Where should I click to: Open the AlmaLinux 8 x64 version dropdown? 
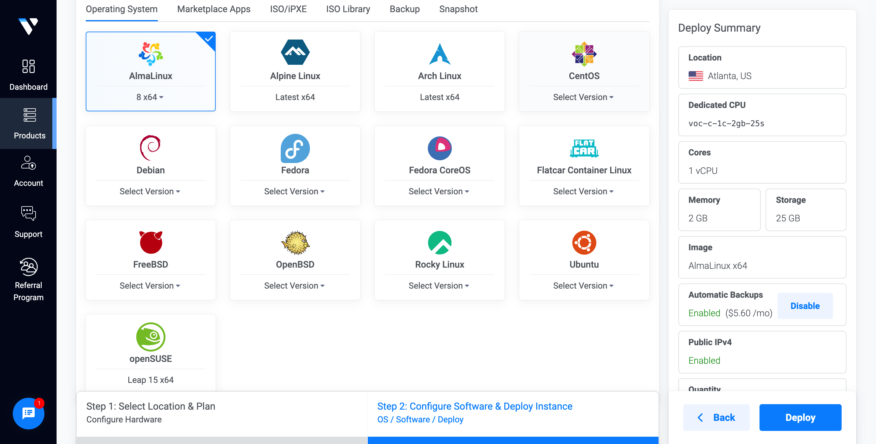coord(150,97)
